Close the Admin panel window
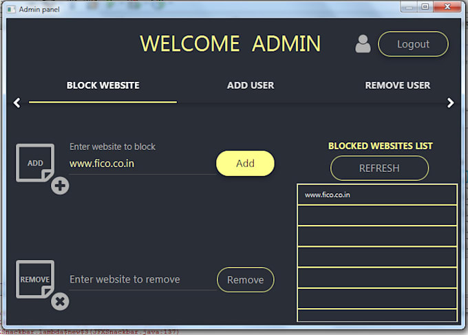 (x=447, y=7)
